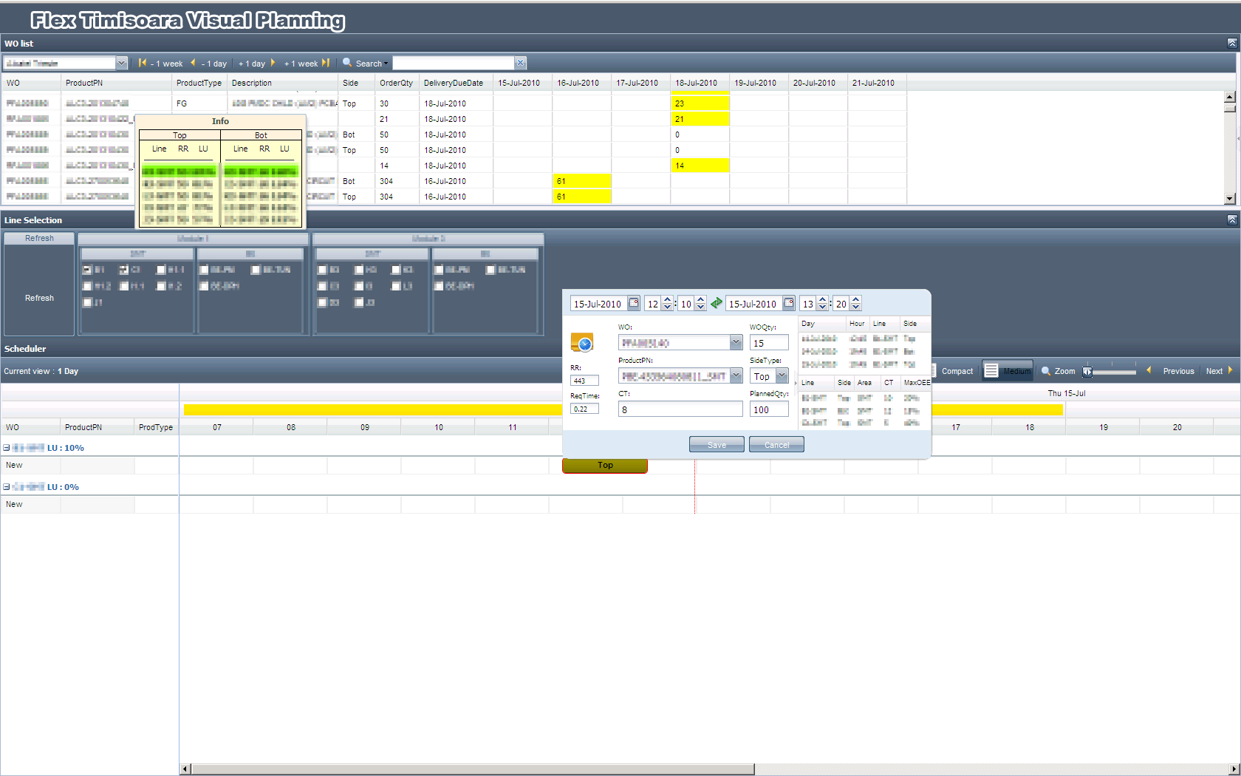Open the Search options dropdown arrow
1241x776 pixels.
386,64
